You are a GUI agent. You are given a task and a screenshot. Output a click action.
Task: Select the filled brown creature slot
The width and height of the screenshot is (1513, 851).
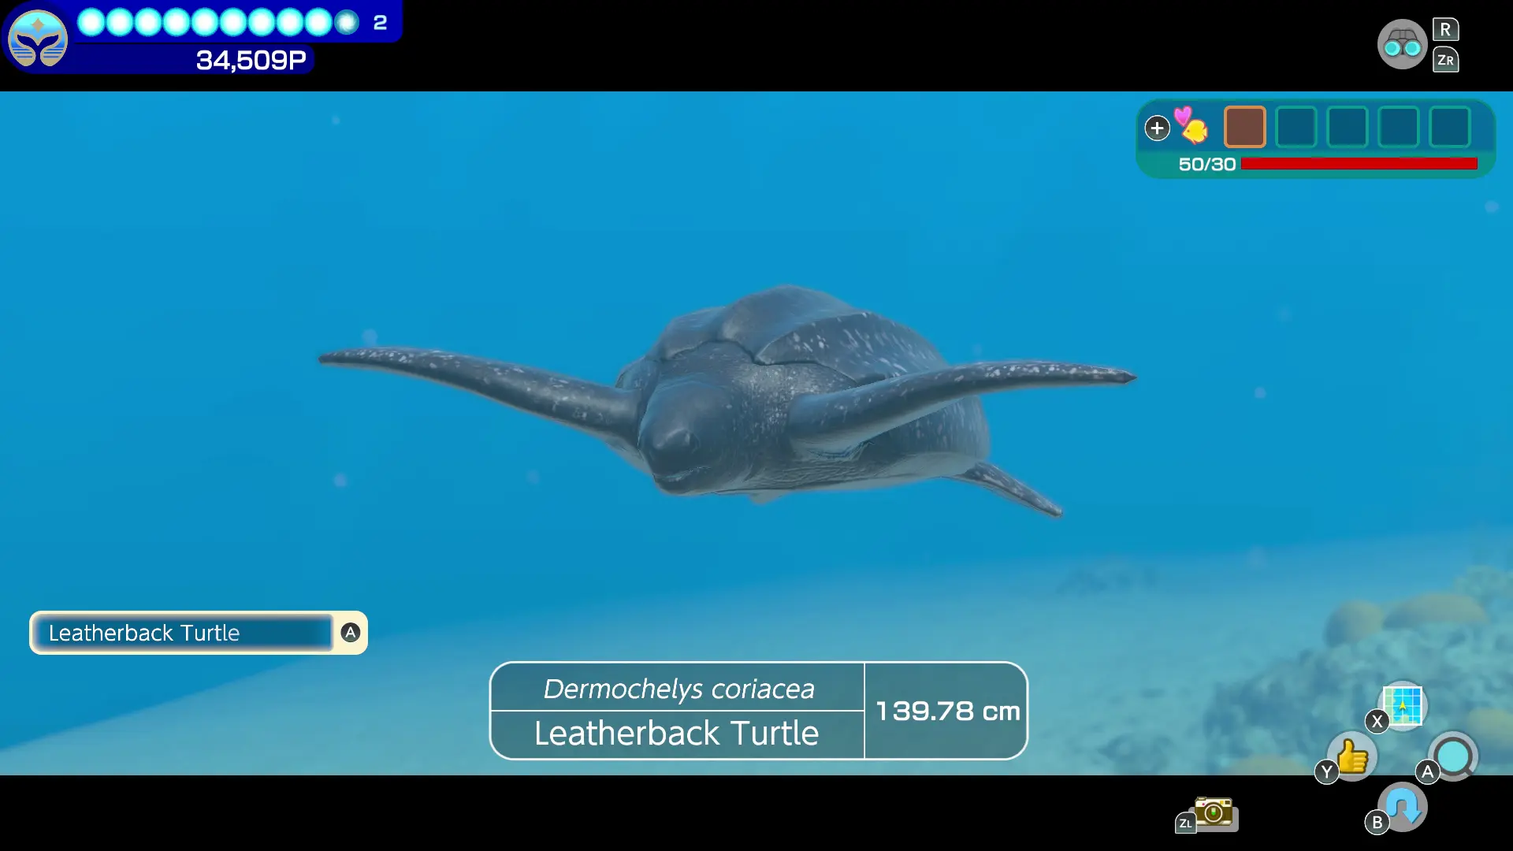(x=1245, y=127)
